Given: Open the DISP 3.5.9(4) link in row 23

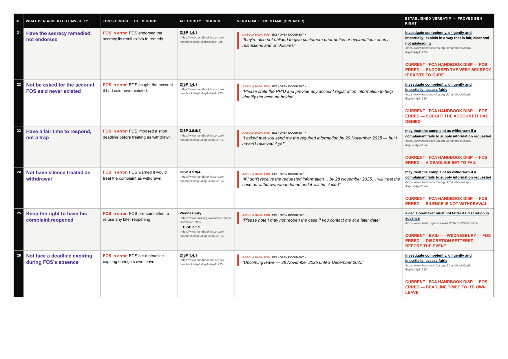Looking at the screenshot, I should pyautogui.click(x=191, y=131).
